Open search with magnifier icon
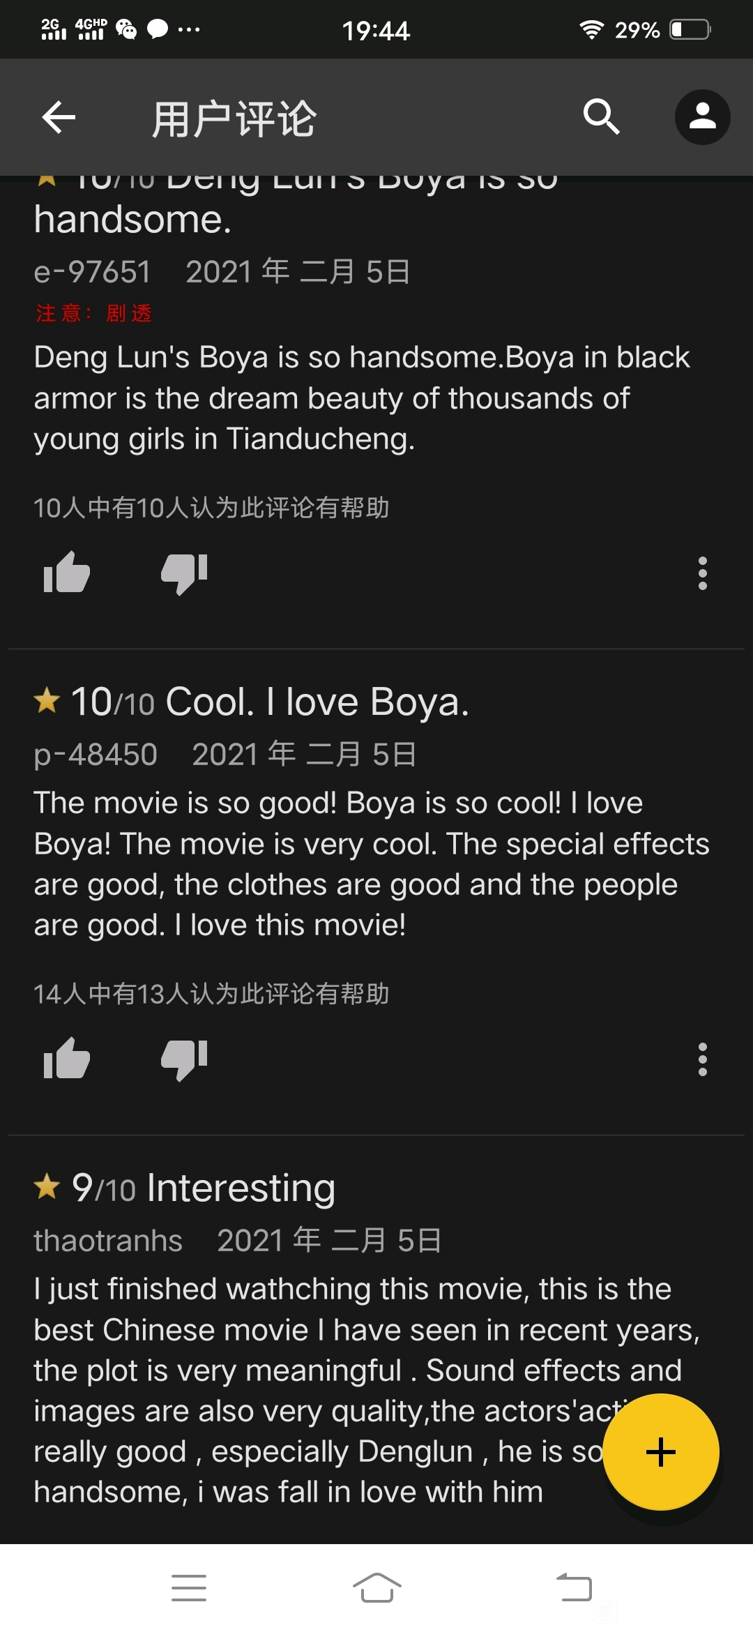Image resolution: width=753 pixels, height=1632 pixels. coord(601,116)
